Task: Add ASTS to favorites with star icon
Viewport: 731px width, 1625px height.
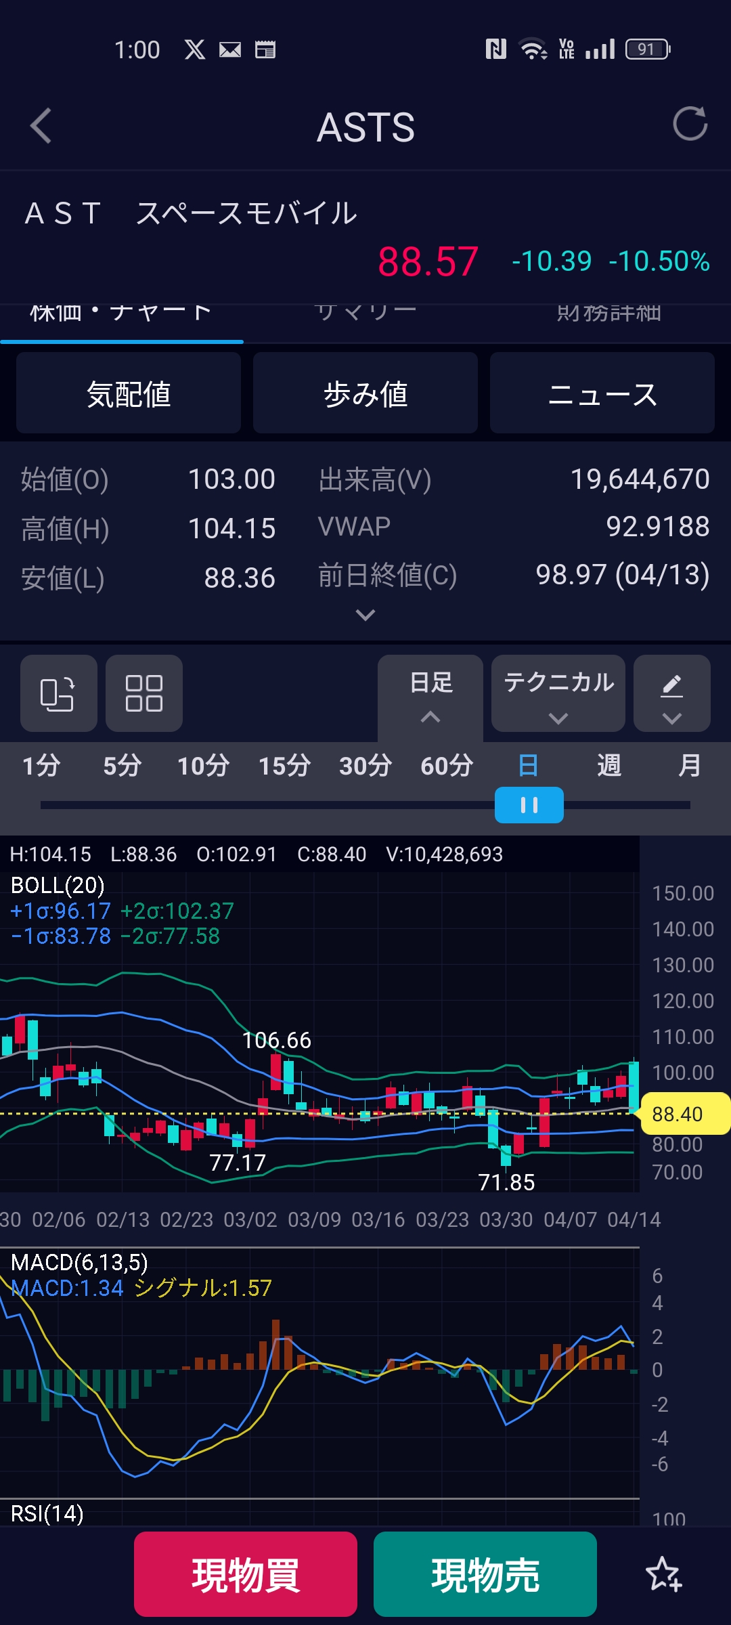Action: click(663, 1574)
